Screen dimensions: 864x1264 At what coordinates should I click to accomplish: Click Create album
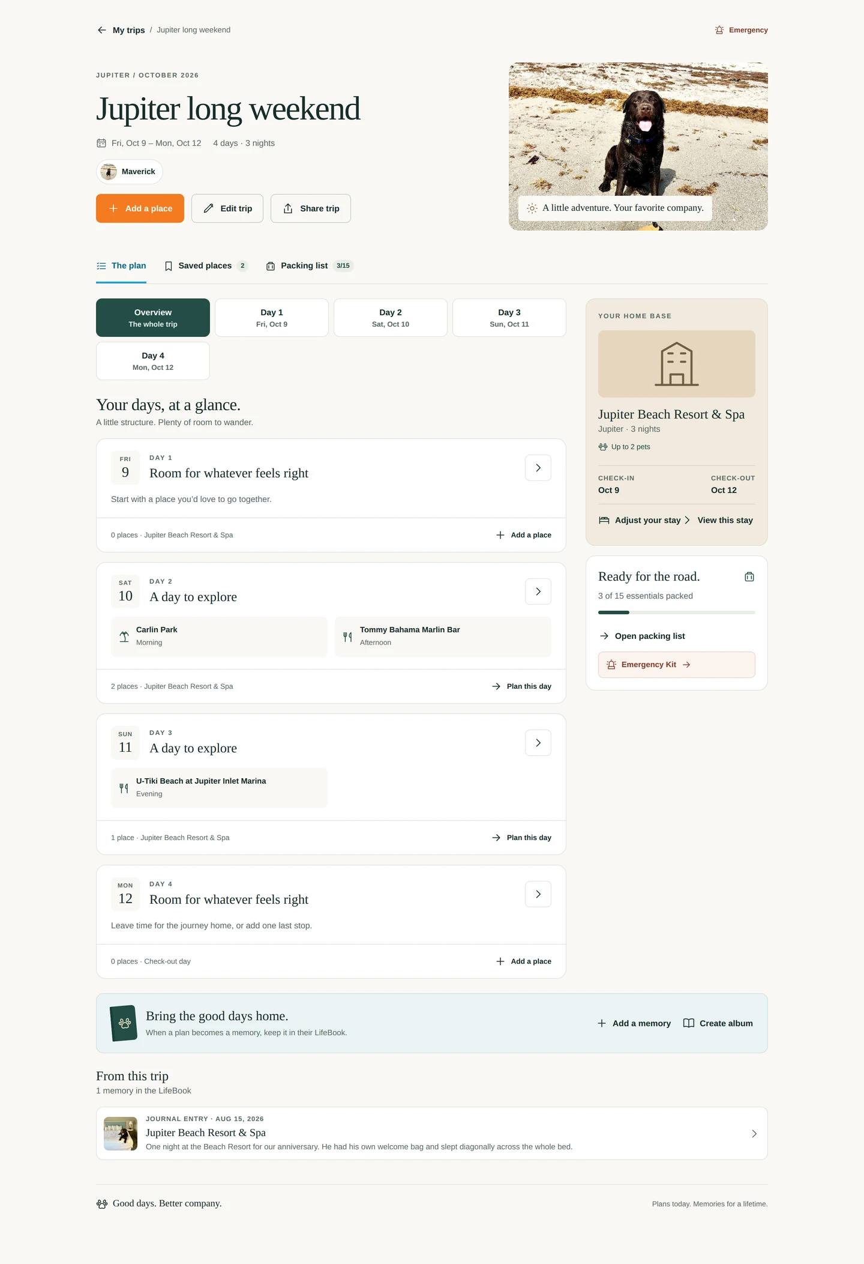(x=718, y=1023)
